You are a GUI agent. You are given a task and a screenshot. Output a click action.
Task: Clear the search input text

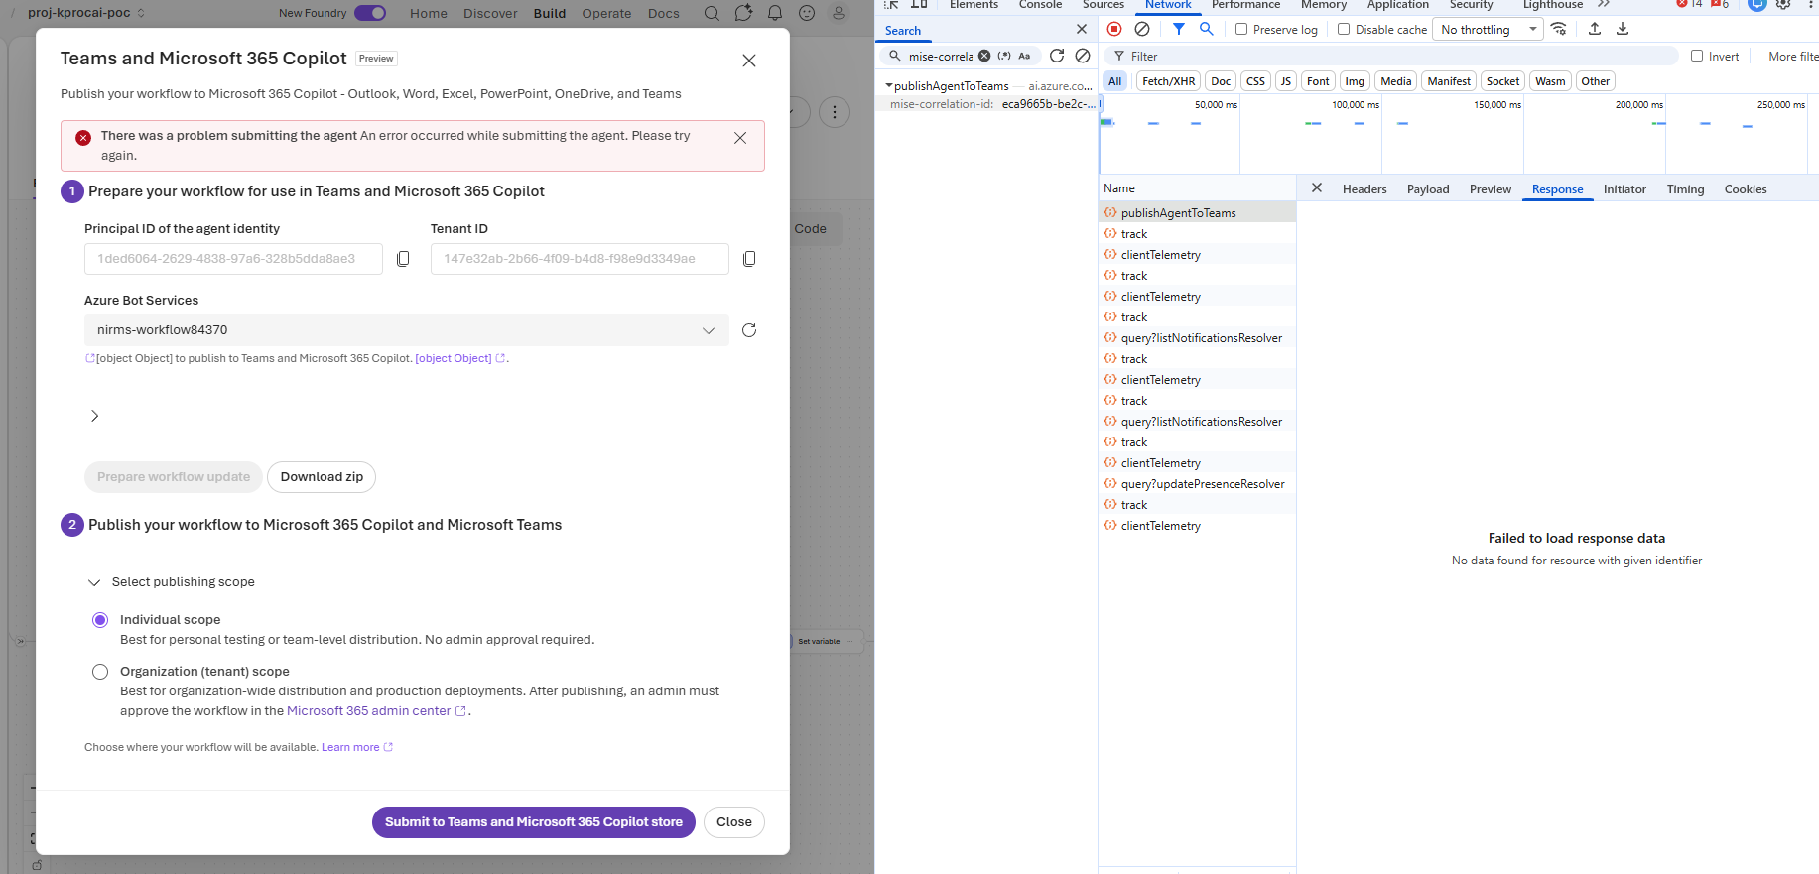984,56
